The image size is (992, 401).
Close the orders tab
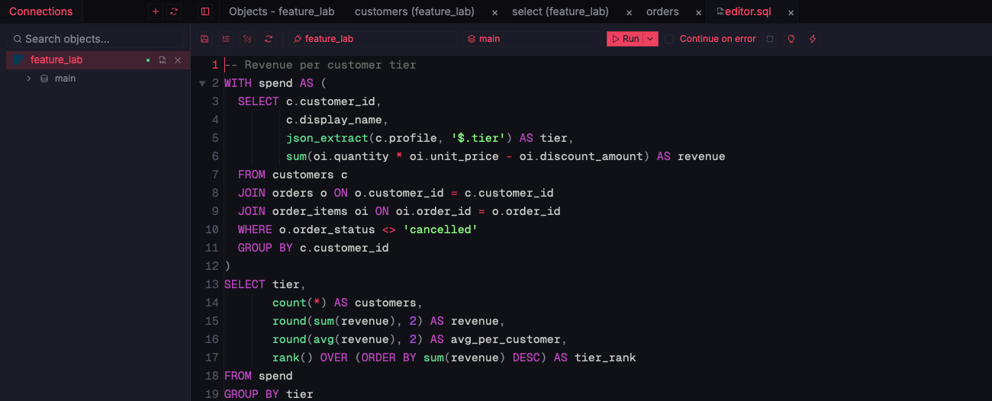click(x=698, y=12)
